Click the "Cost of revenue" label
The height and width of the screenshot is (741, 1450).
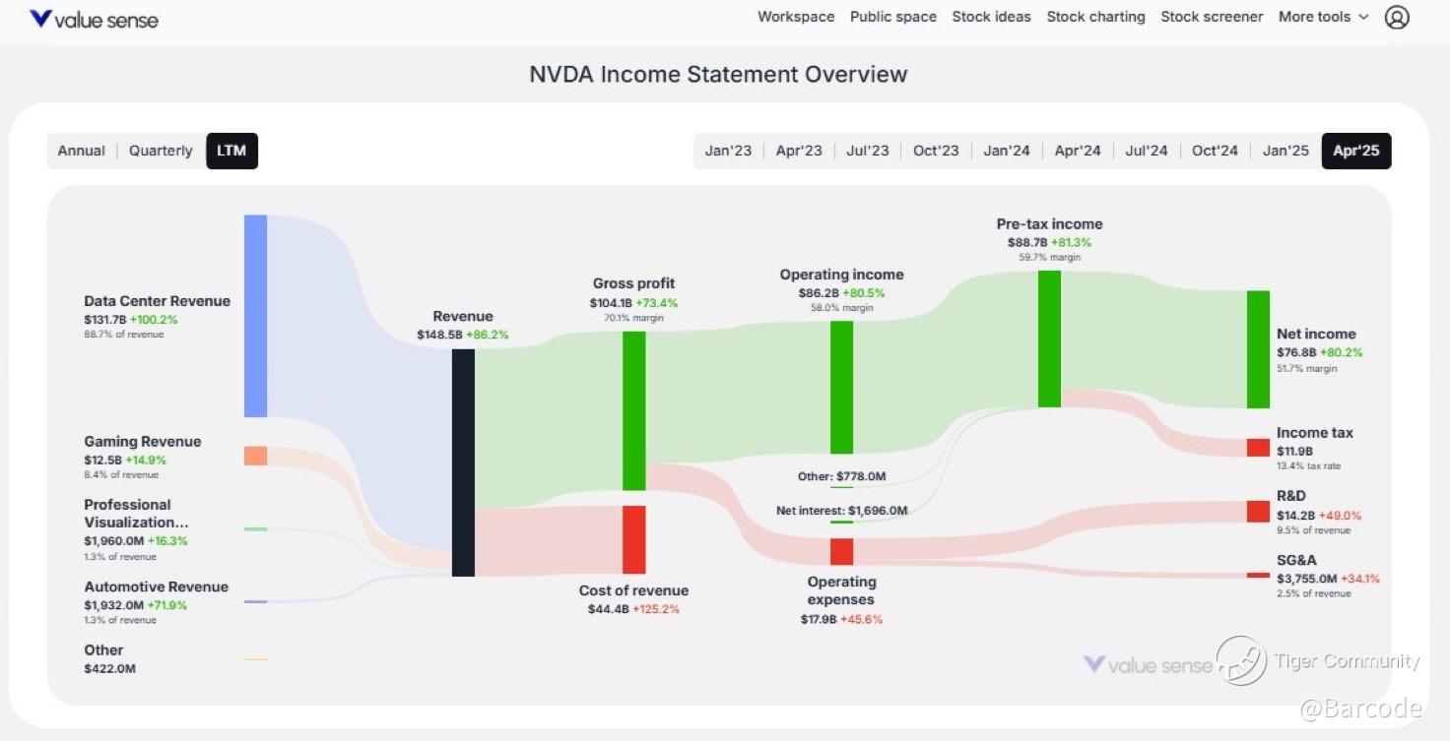[633, 590]
